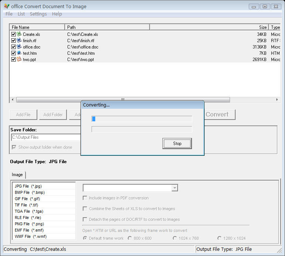Click the Converting... dialog title bar
Viewport: 285px width, 256px height.
[x=142, y=105]
